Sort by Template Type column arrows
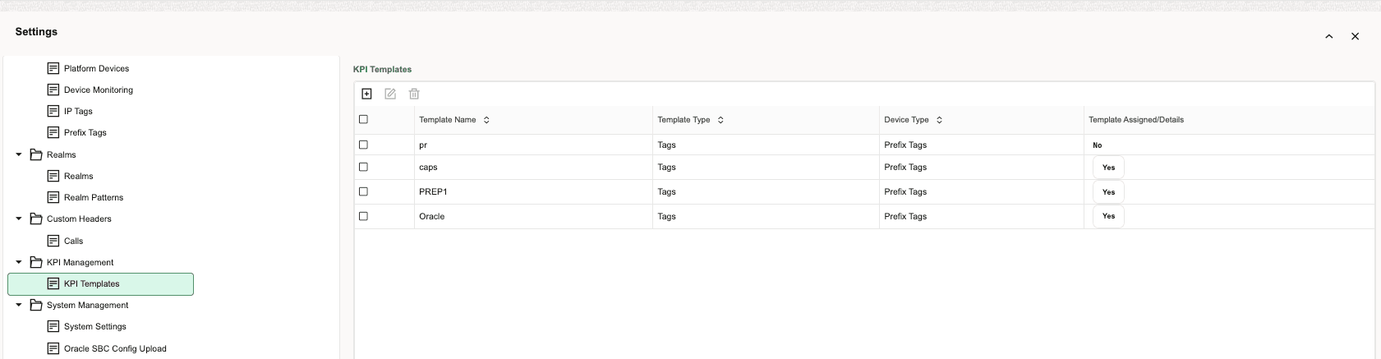Image resolution: width=1381 pixels, height=359 pixels. click(x=720, y=120)
